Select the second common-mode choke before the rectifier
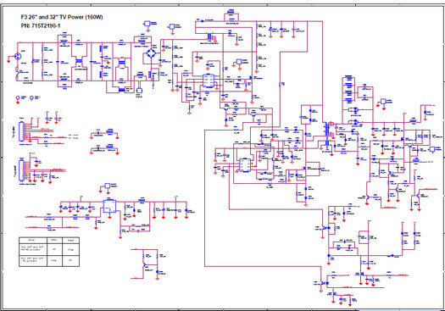 click(122, 62)
